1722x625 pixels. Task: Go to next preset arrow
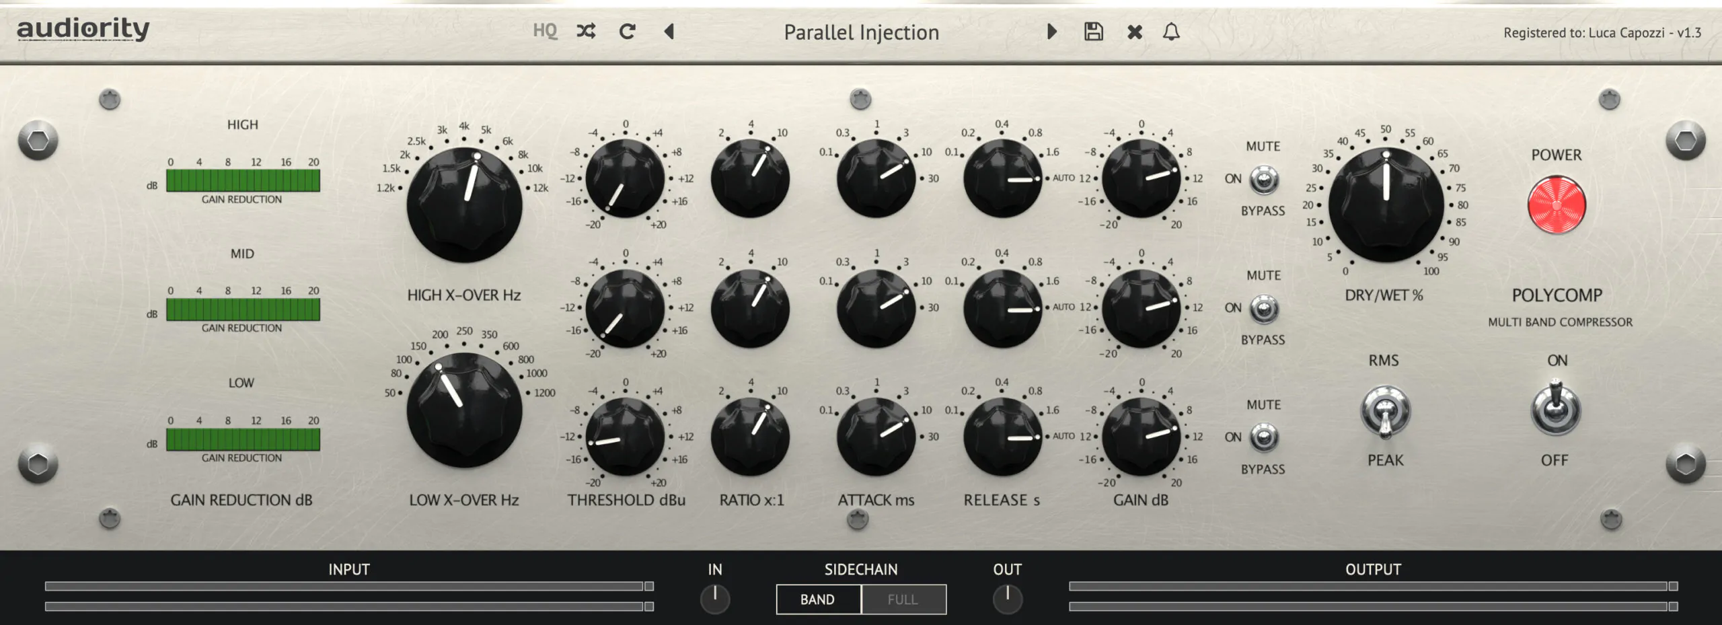1052,31
